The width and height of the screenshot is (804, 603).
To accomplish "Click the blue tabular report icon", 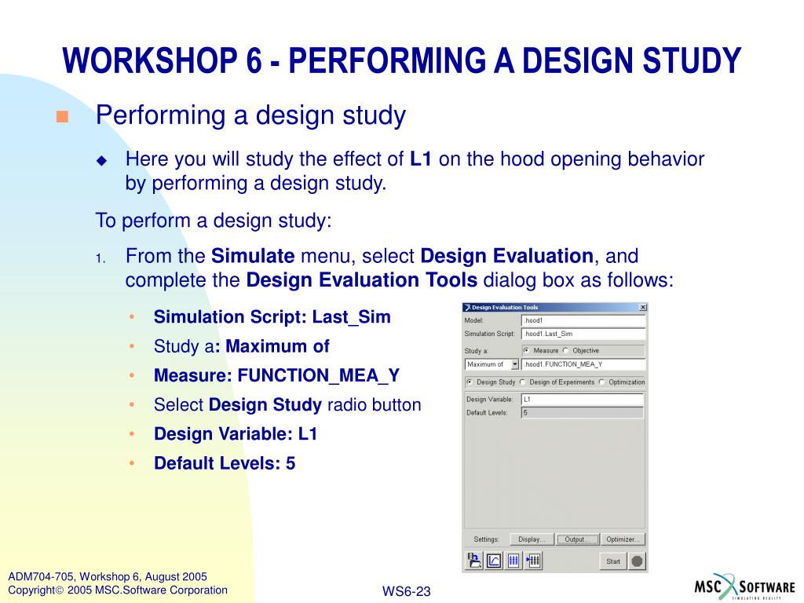I will pos(513,561).
